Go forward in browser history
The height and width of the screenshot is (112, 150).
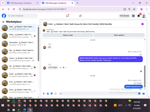pos(8,9)
